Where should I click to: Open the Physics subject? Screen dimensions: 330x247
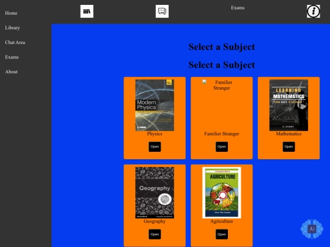[155, 146]
